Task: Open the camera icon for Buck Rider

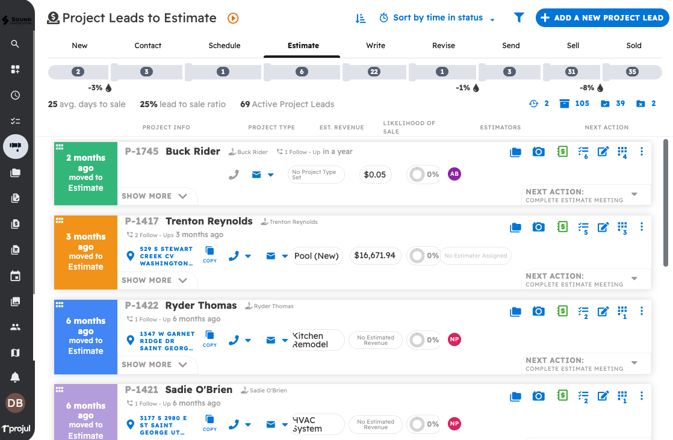Action: (x=539, y=152)
